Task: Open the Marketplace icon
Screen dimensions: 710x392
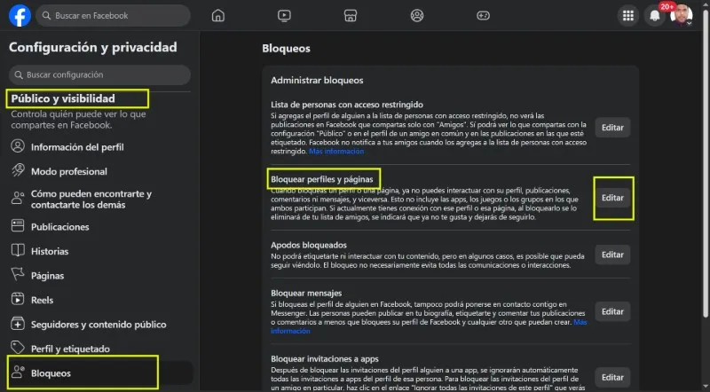Action: click(351, 15)
